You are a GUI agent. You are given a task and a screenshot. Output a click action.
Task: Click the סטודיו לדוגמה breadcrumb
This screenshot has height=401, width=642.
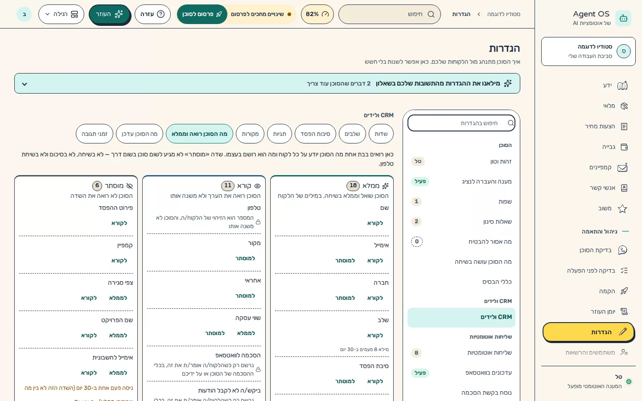coord(504,14)
